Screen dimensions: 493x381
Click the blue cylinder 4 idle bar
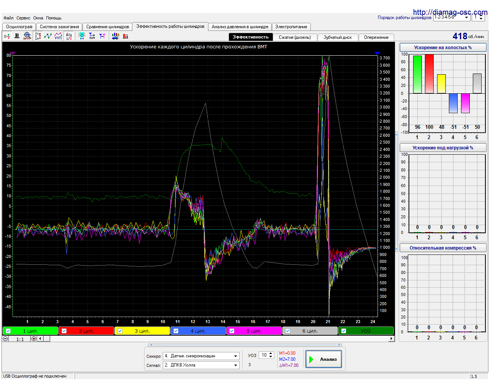coord(453,103)
